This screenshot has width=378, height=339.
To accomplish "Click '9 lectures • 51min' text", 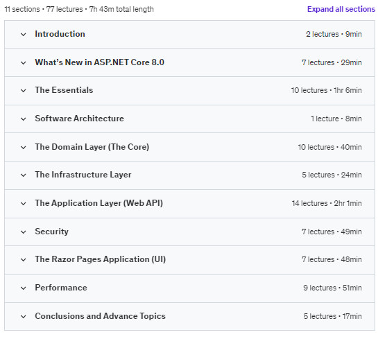I will [332, 288].
